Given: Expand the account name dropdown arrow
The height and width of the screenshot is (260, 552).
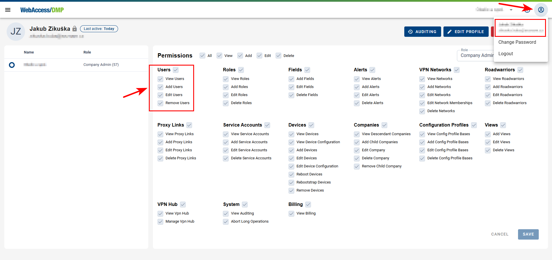Looking at the screenshot, I should point(511,9).
